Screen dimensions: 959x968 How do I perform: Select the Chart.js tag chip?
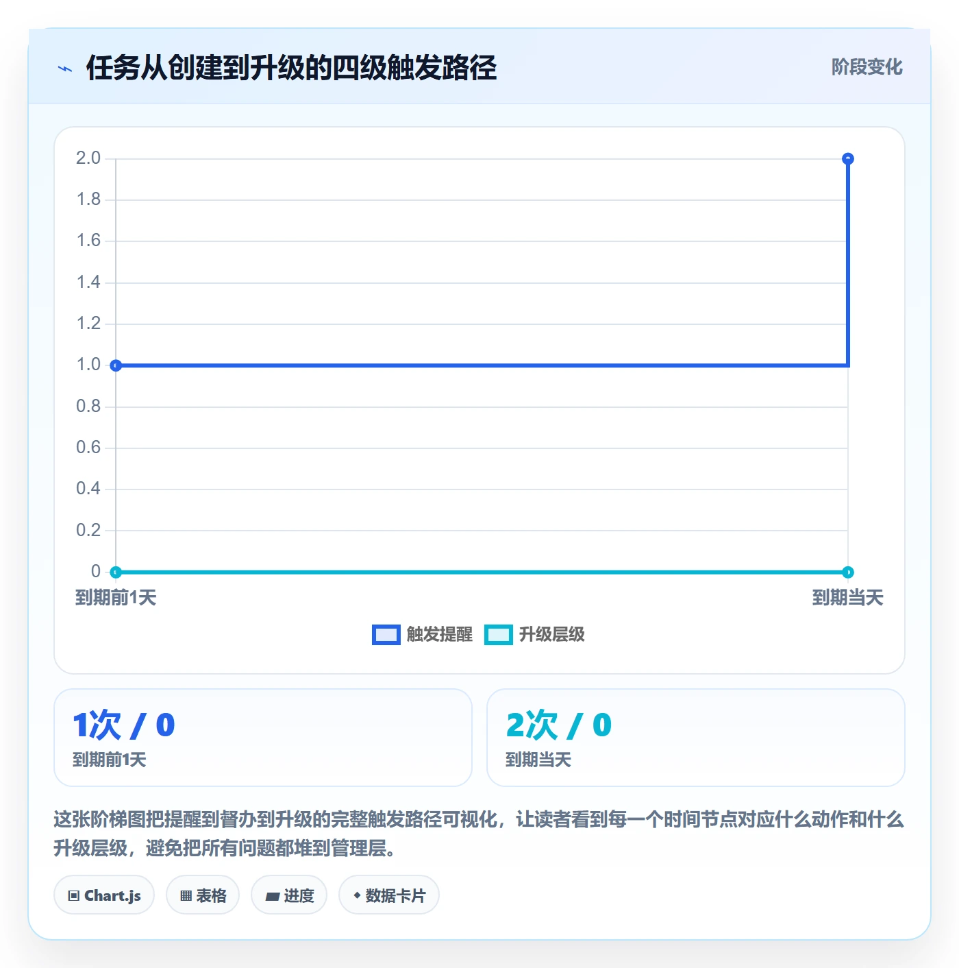[104, 895]
